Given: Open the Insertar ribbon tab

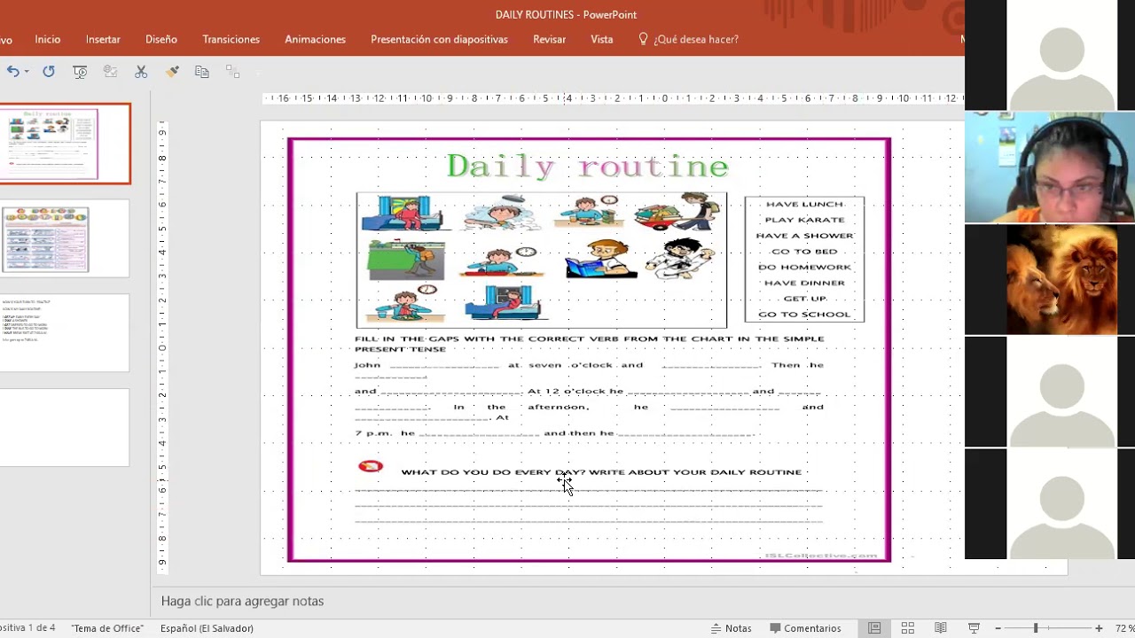Looking at the screenshot, I should pos(103,39).
